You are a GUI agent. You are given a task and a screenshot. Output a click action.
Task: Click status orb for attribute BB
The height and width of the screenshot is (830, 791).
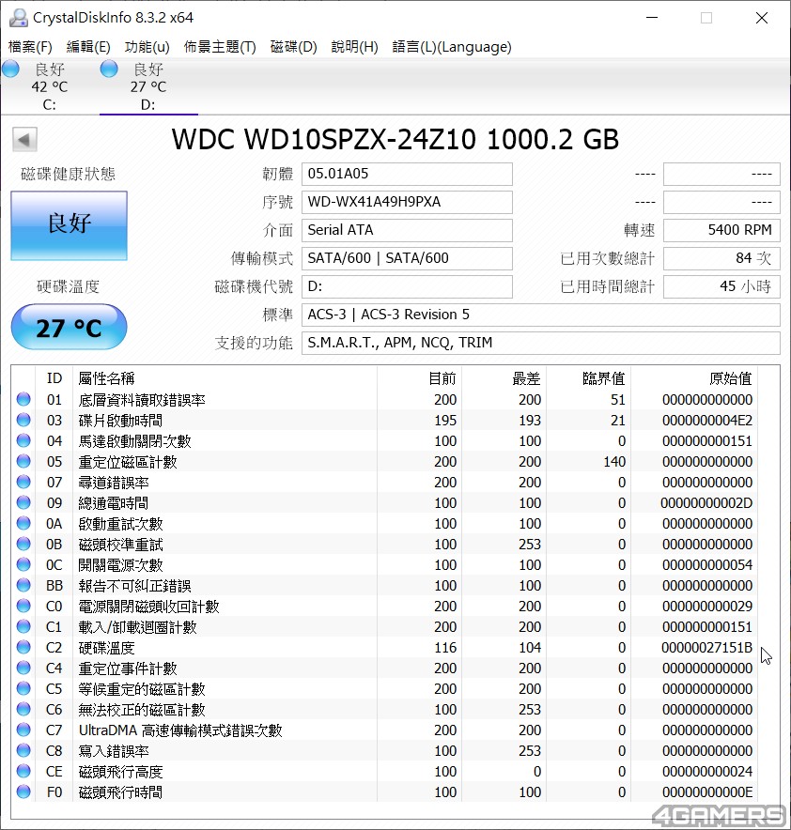23,585
